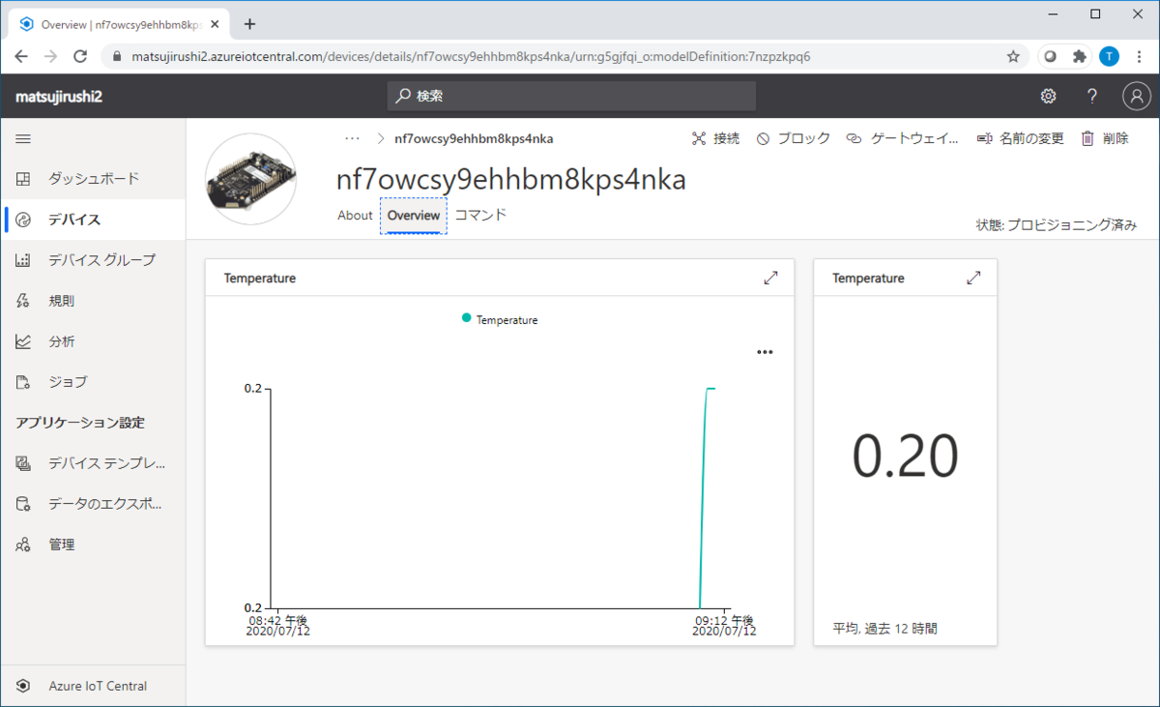Screen dimensions: 1160x707
Task: Click the 規則 rules sidebar icon
Action: coord(23,301)
